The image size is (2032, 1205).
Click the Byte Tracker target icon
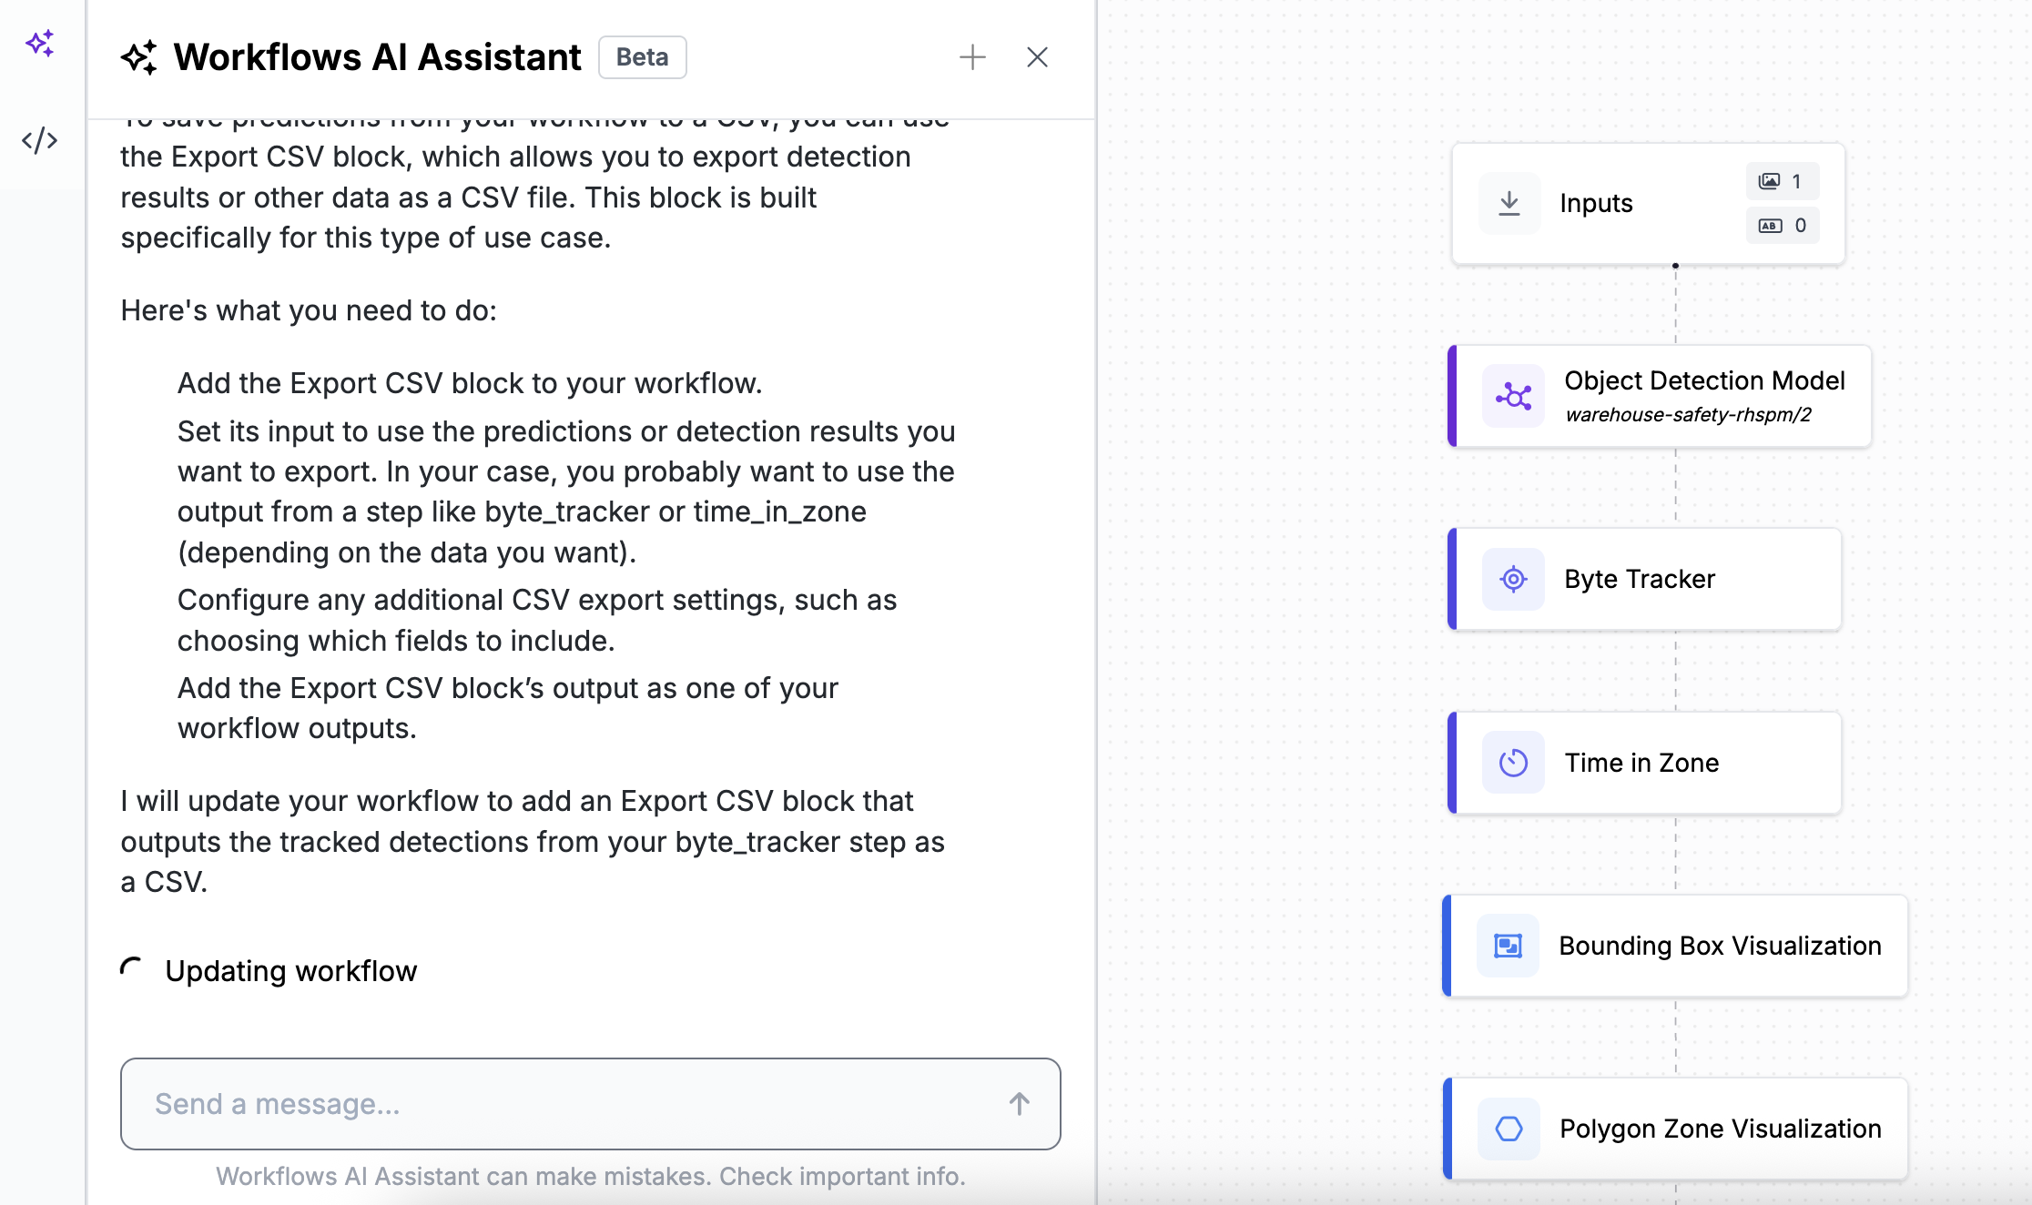[1513, 579]
